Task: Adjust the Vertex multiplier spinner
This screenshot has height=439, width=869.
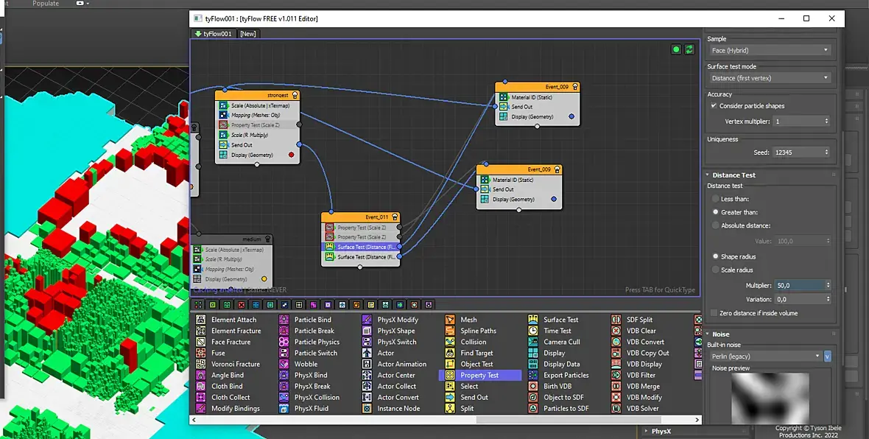Action: (827, 122)
